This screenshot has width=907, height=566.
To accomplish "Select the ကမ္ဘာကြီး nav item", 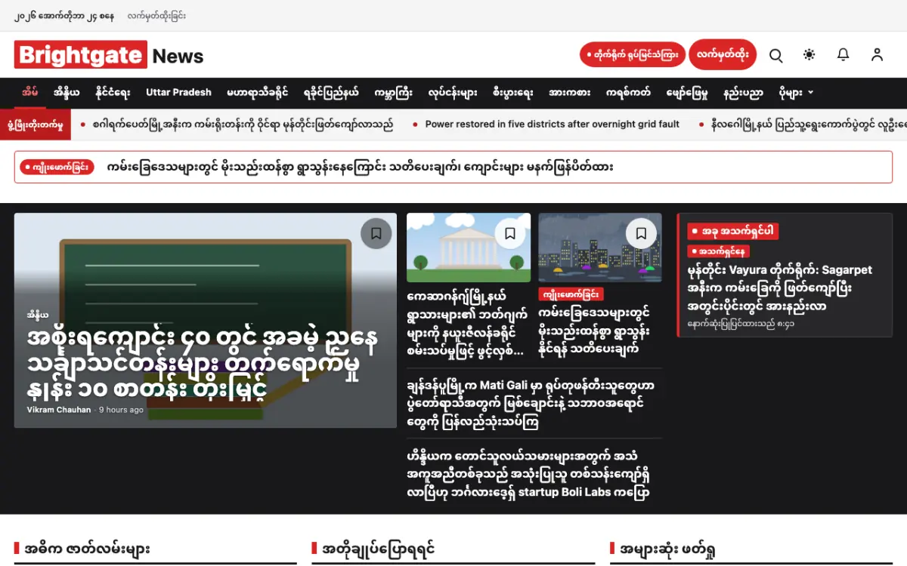I will [x=393, y=93].
